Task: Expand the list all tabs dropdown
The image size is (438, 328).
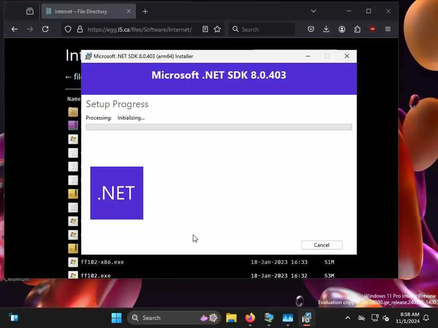Action: (314, 11)
